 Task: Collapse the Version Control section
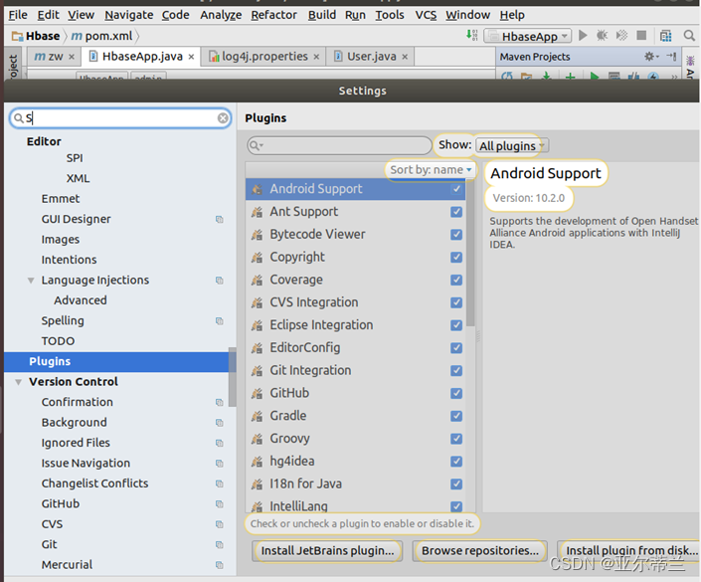[x=18, y=382]
